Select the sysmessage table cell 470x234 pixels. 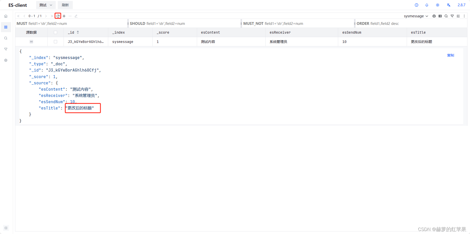130,42
